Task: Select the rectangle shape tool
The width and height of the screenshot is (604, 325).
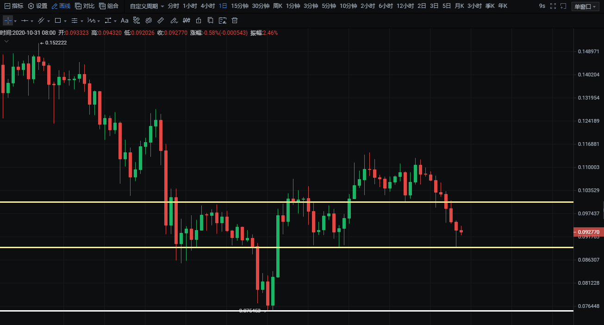Action: 58,20
